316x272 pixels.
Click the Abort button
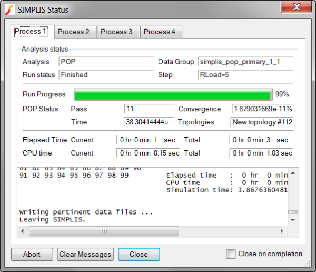click(x=32, y=254)
